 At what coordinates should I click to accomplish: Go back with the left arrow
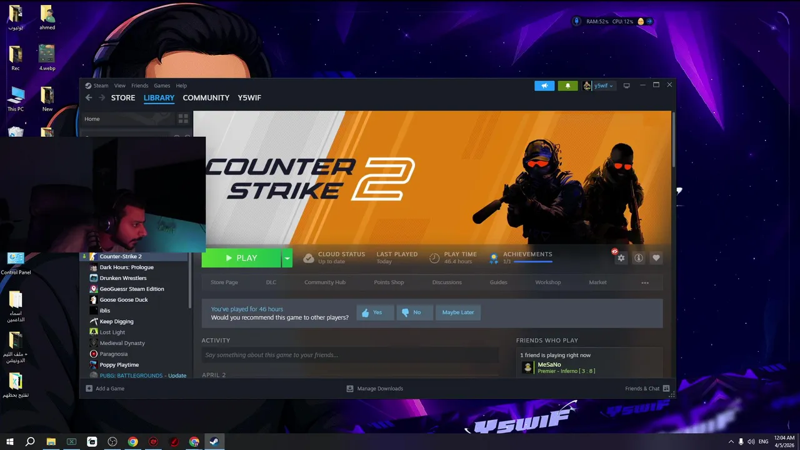(x=89, y=97)
